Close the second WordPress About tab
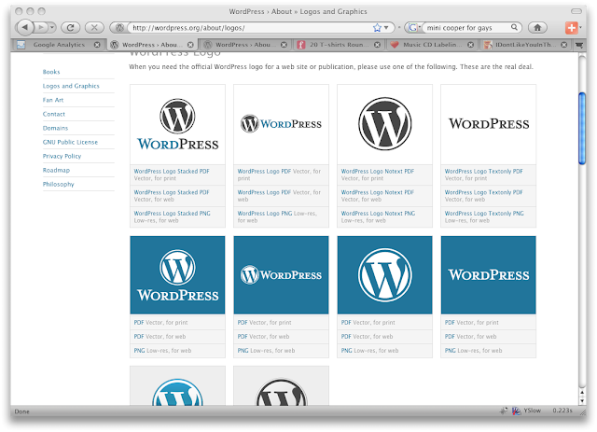Screen dimensions: 597x432 pyautogui.click(x=284, y=45)
